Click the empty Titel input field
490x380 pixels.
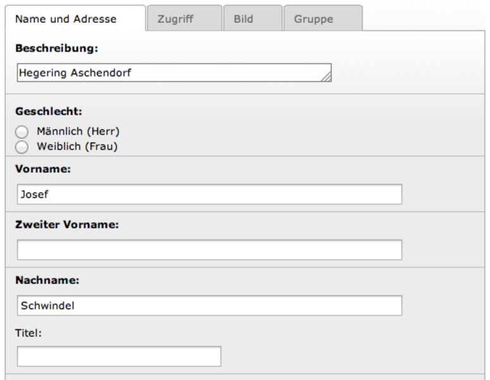(119, 356)
